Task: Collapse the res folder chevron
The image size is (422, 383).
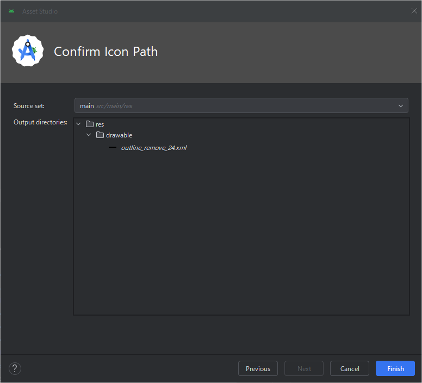Action: (78, 124)
